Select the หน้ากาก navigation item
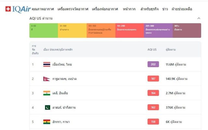The width and height of the screenshot is (208, 130). (x=129, y=9)
